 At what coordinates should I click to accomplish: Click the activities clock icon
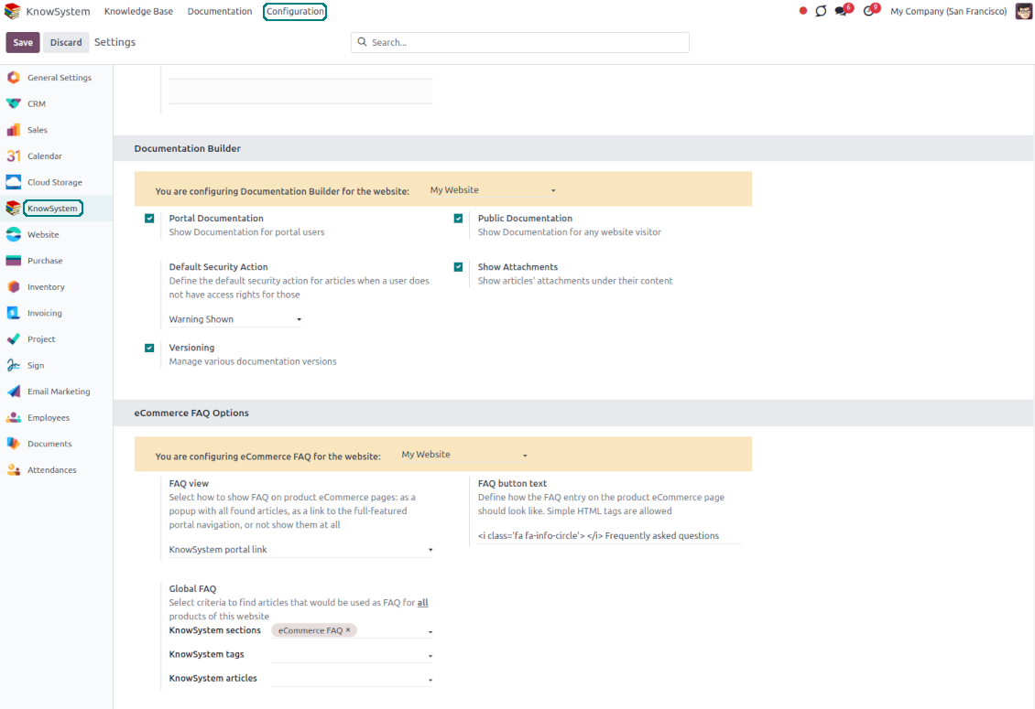click(x=868, y=11)
